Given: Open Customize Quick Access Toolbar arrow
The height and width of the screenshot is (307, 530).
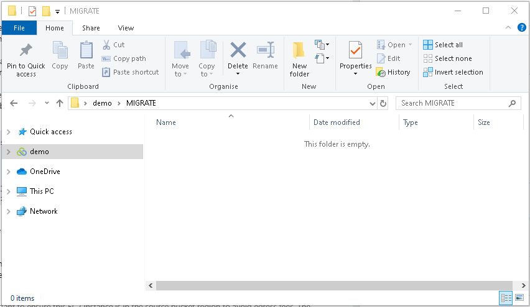Looking at the screenshot, I should click(57, 11).
